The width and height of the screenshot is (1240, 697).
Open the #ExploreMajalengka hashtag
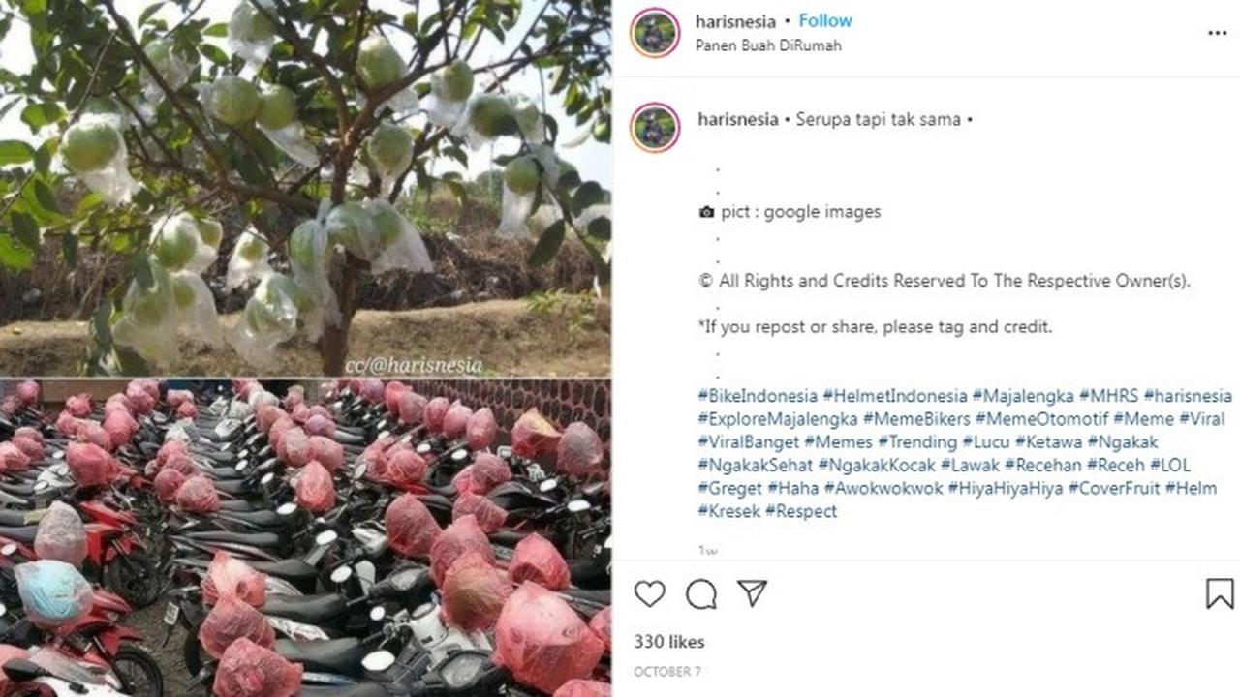point(778,419)
